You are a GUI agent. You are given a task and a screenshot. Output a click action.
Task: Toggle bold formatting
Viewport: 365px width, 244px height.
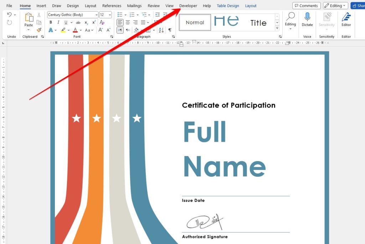point(51,22)
